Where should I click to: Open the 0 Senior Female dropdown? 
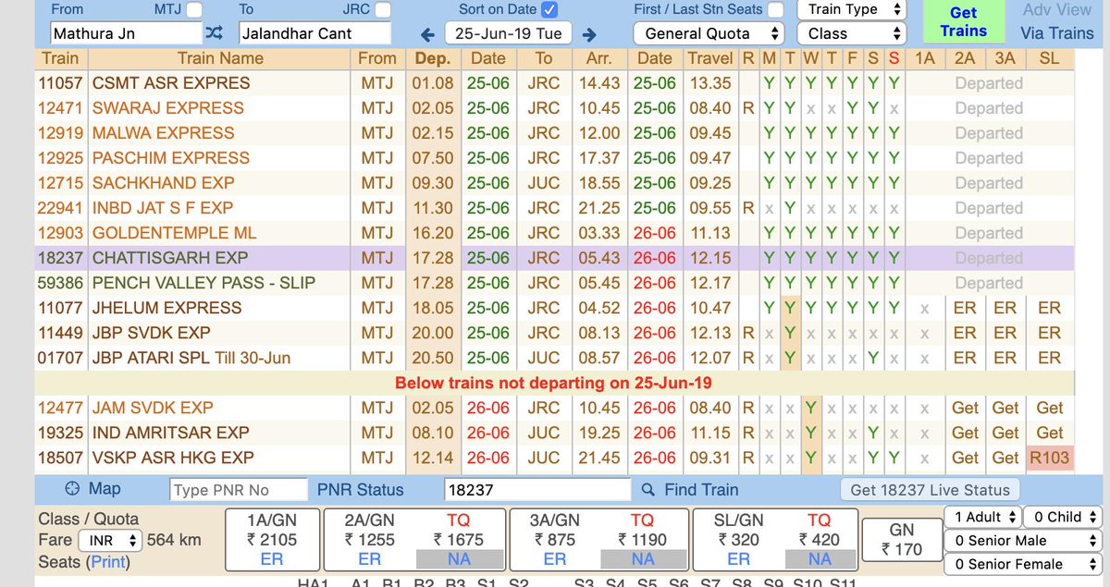pyautogui.click(x=1025, y=564)
